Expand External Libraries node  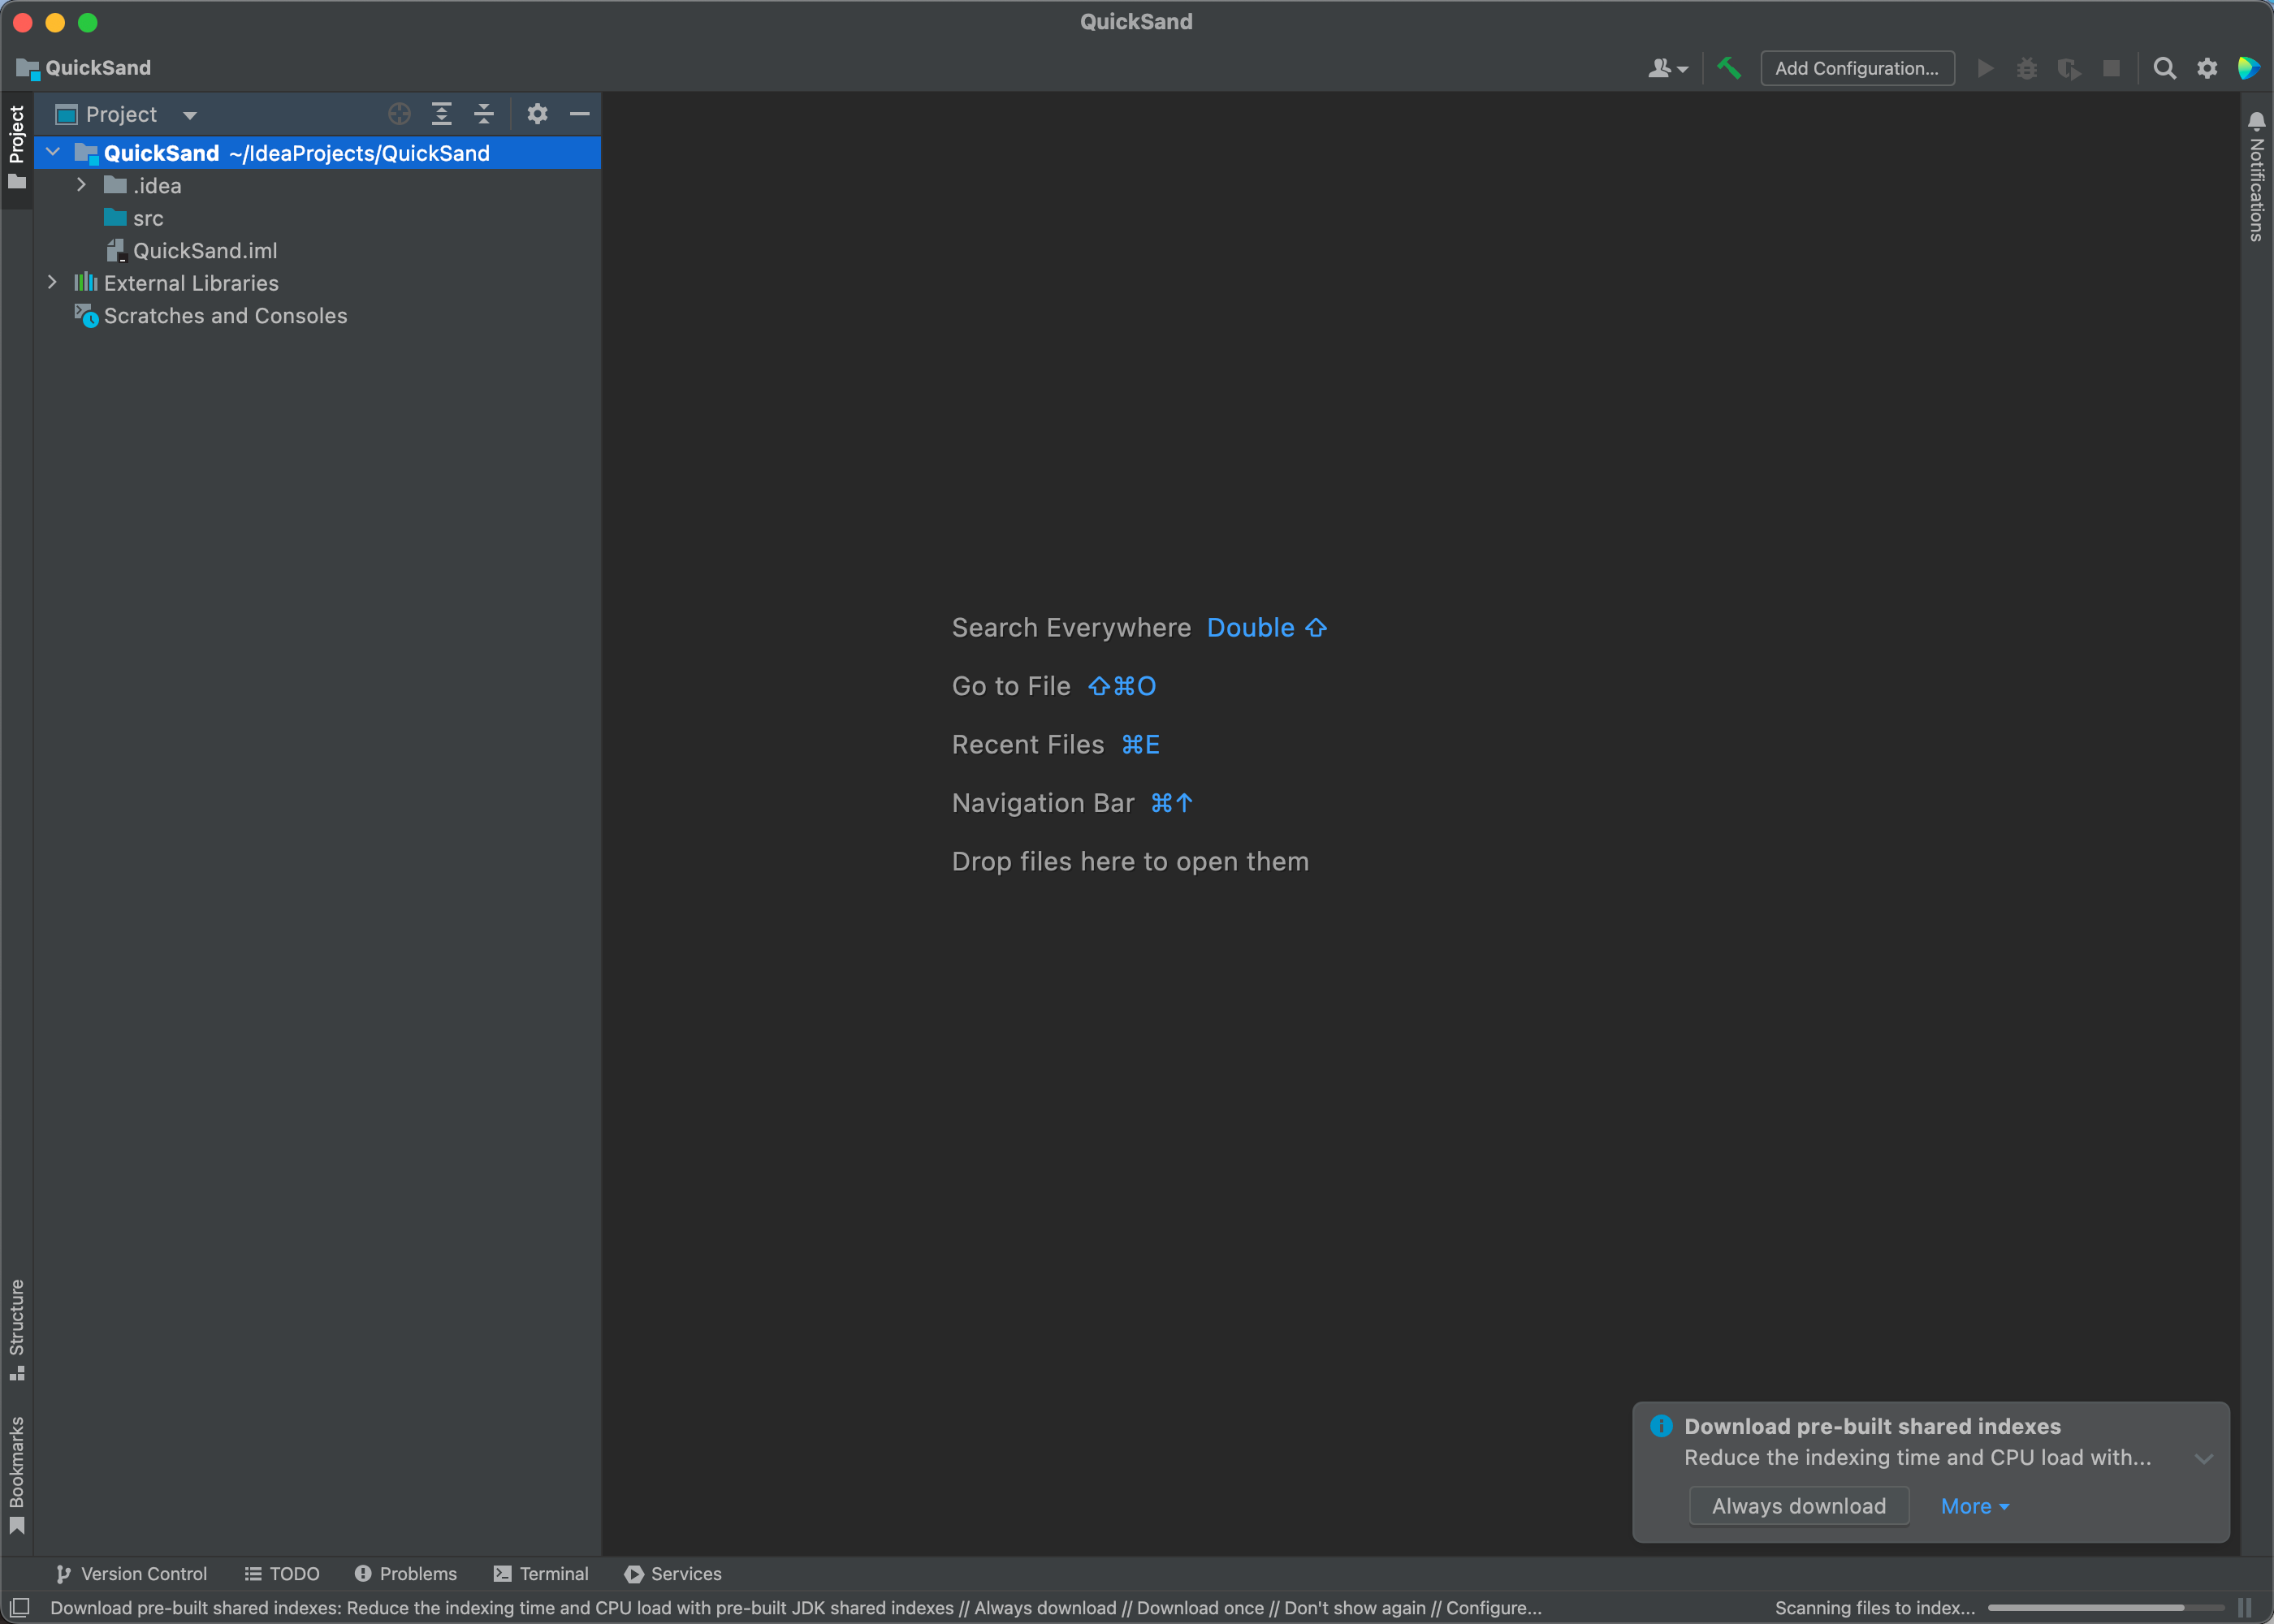pyautogui.click(x=53, y=283)
